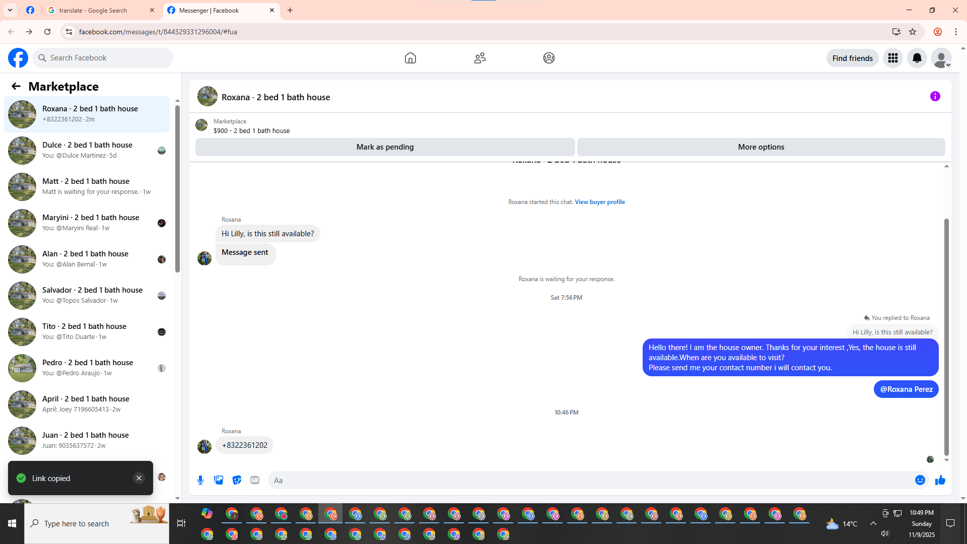Go forward in browser history

pyautogui.click(x=29, y=32)
